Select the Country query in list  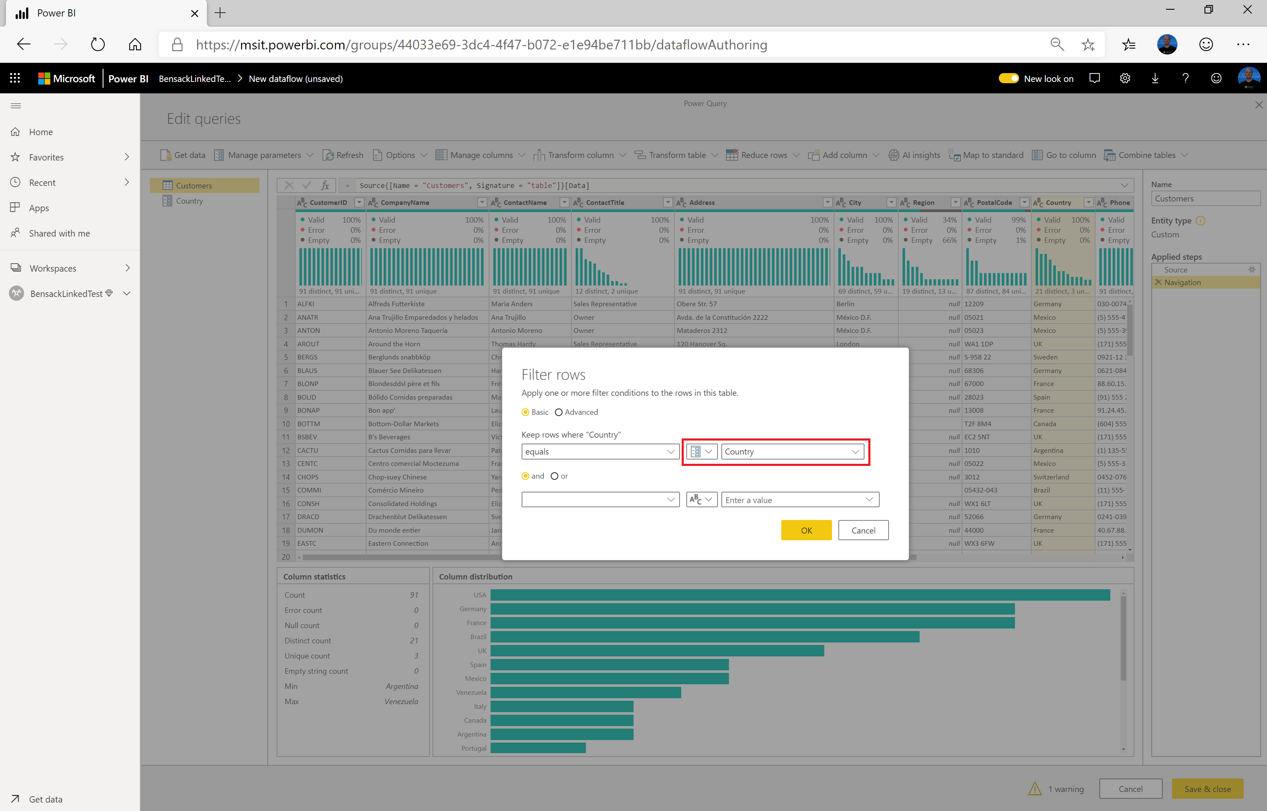point(204,201)
